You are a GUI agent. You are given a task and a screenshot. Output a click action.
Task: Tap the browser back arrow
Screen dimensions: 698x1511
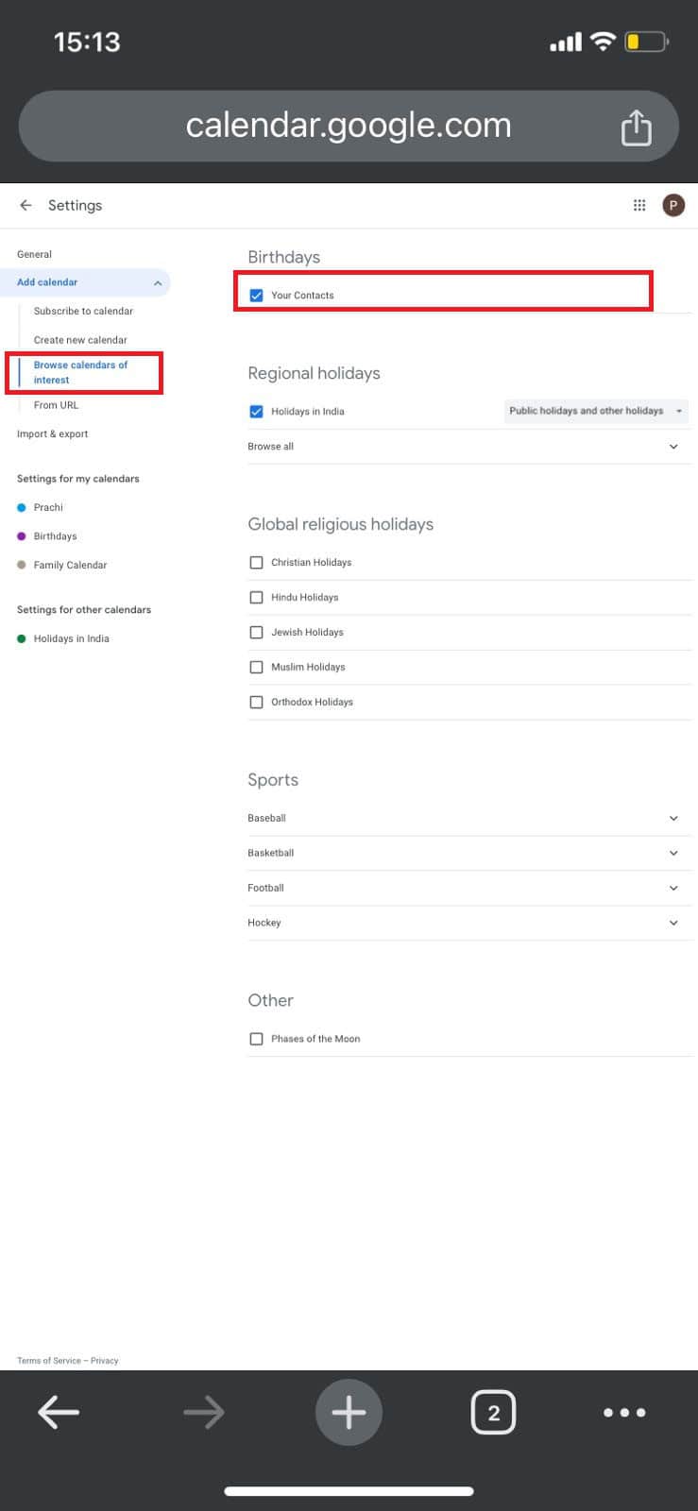point(59,1413)
